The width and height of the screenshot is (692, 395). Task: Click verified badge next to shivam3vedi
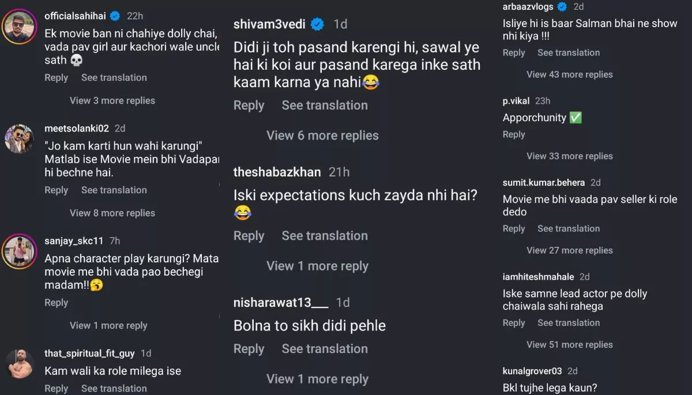pos(317,24)
